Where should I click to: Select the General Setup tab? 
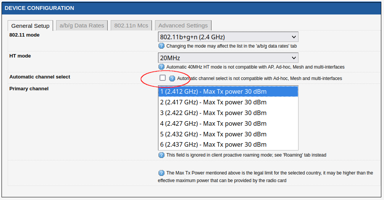pyautogui.click(x=31, y=26)
